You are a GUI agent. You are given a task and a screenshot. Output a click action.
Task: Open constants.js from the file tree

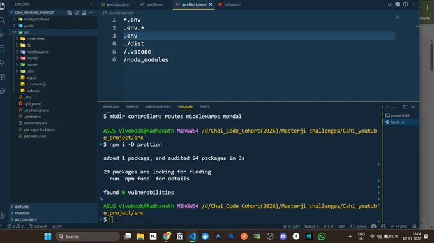point(53,84)
